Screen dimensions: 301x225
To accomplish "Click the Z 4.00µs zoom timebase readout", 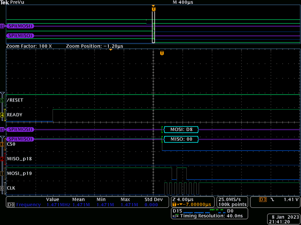I will point(183,200).
